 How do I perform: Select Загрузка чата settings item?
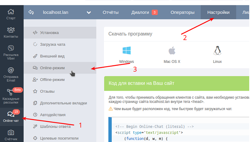click(60, 44)
